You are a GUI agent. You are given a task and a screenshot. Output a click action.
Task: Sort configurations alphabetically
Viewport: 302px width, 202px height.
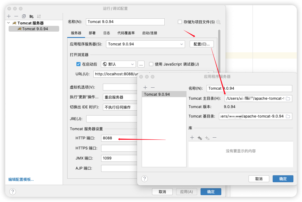point(39,16)
